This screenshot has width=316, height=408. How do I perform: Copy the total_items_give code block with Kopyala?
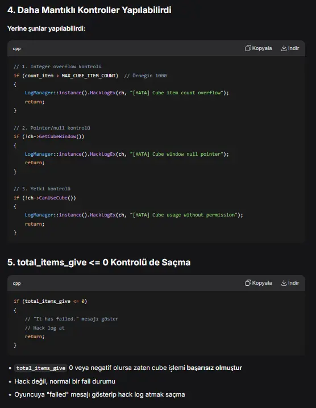pos(258,283)
